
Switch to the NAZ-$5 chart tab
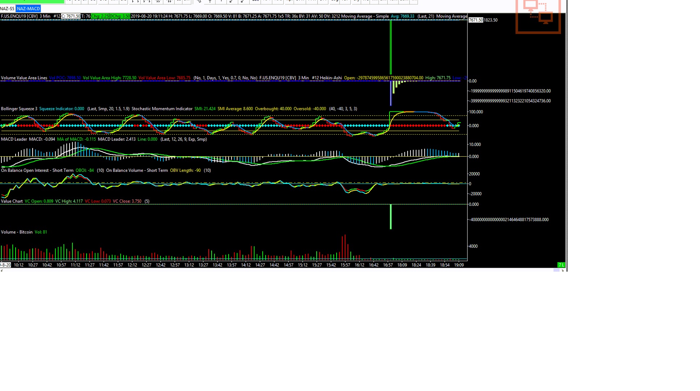[7, 9]
